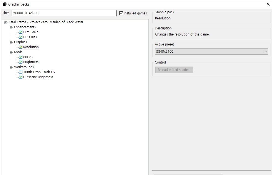Collapse the Workarounds tree category
The height and width of the screenshot is (175, 272).
[11, 67]
